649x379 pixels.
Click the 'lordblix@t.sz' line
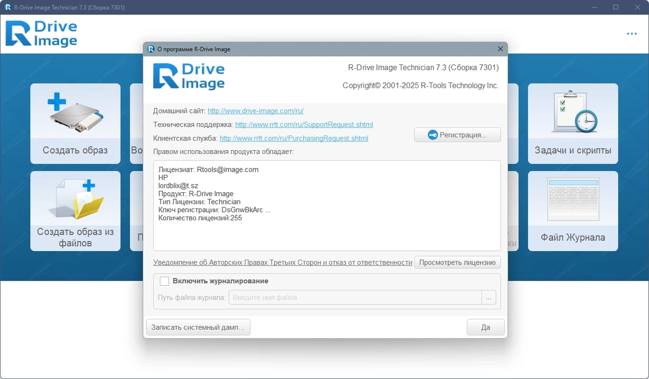[x=178, y=186]
